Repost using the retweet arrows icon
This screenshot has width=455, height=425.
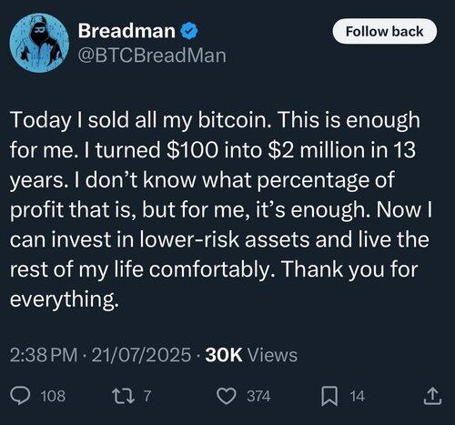click(x=123, y=396)
